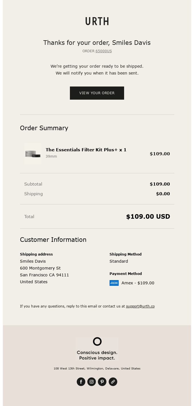Open the Facebook icon in the footer
Viewport: 194px width, 406px height.
pyautogui.click(x=81, y=382)
